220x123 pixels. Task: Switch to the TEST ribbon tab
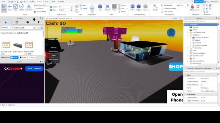(x=47, y=2)
